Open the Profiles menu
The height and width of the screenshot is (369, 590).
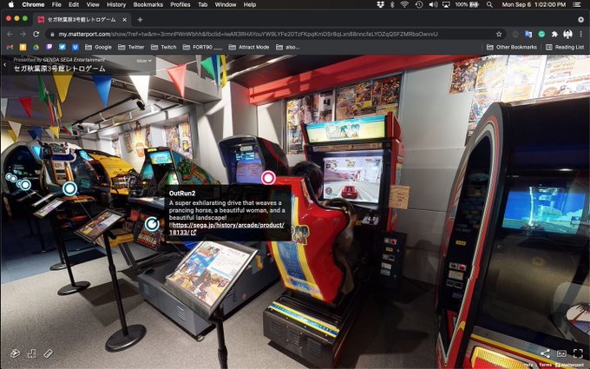coord(180,4)
